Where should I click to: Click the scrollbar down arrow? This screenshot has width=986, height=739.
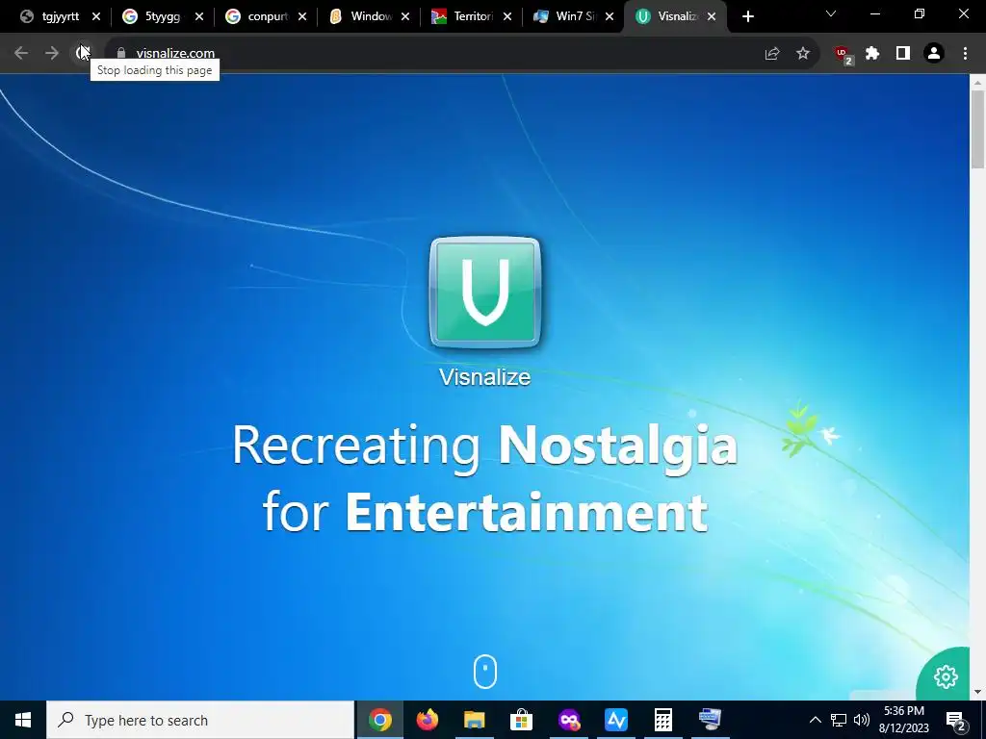tap(977, 693)
